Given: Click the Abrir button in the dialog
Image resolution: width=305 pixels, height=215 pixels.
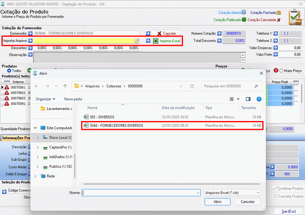Looking at the screenshot, I should click(x=217, y=202).
